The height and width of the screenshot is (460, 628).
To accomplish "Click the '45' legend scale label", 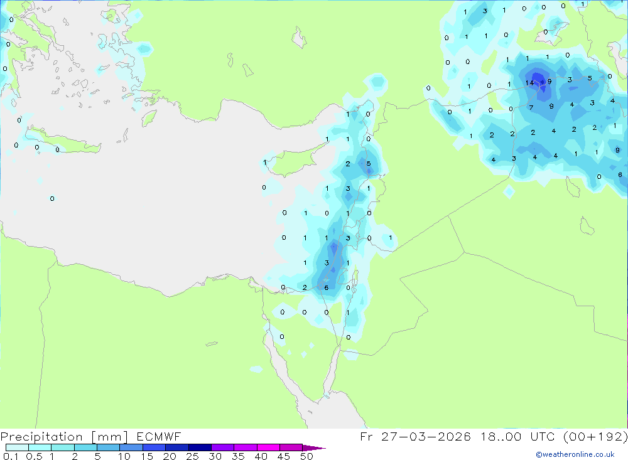I will (x=284, y=456).
